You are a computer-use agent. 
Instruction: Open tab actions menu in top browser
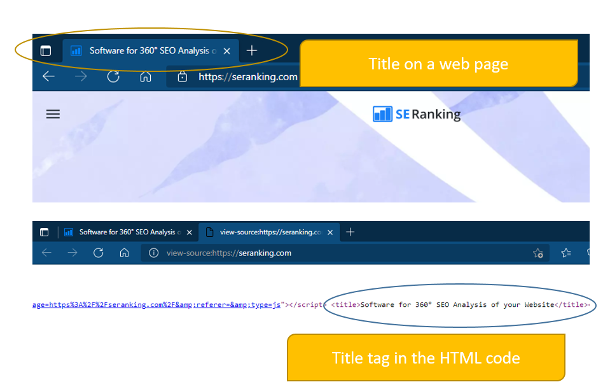(x=46, y=51)
